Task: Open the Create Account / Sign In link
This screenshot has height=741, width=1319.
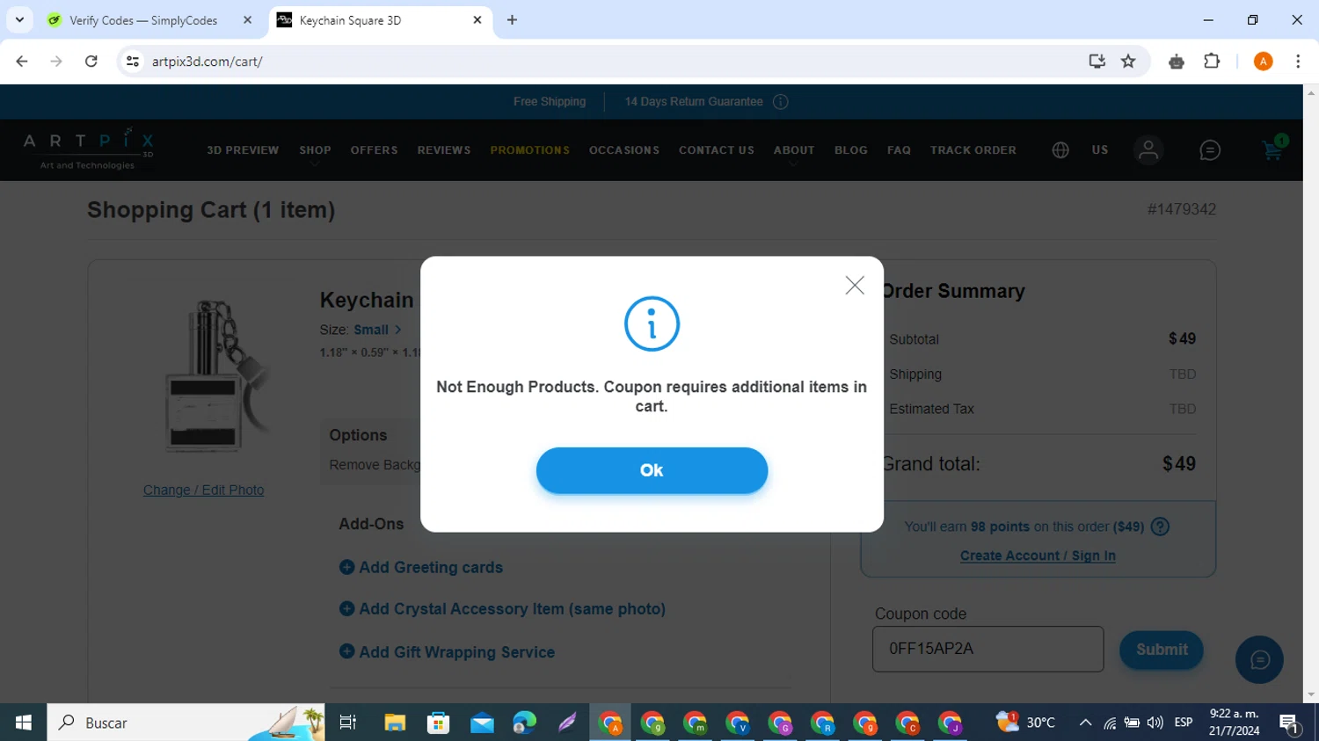Action: click(1038, 556)
